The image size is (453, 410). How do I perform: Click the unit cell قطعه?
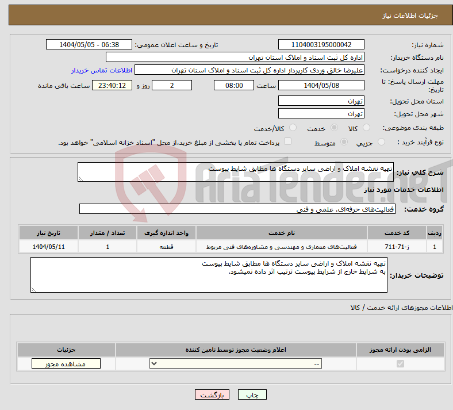click(166, 247)
